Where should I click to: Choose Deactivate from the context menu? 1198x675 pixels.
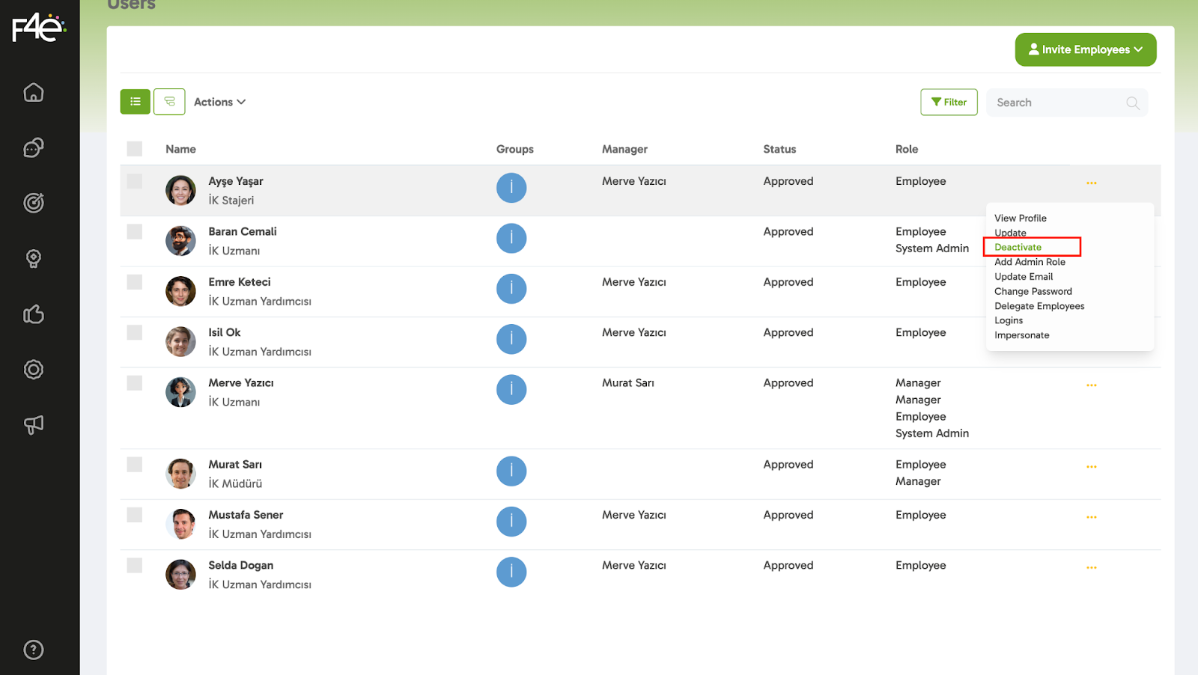[x=1018, y=247]
